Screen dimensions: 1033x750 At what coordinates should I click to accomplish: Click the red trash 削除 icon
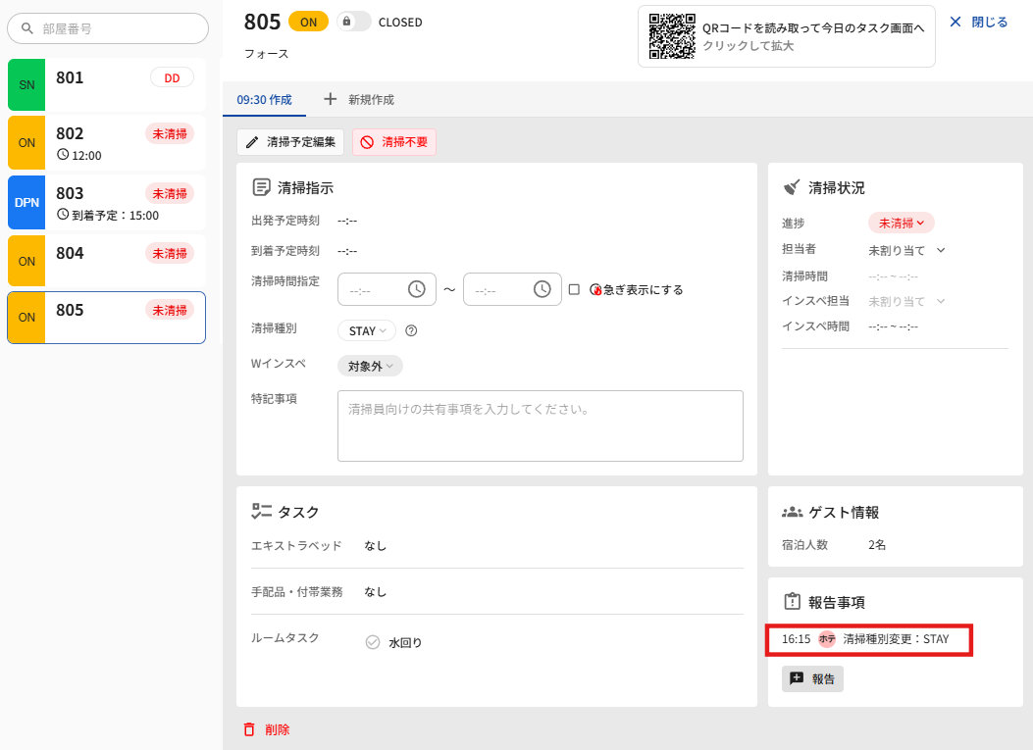(249, 729)
